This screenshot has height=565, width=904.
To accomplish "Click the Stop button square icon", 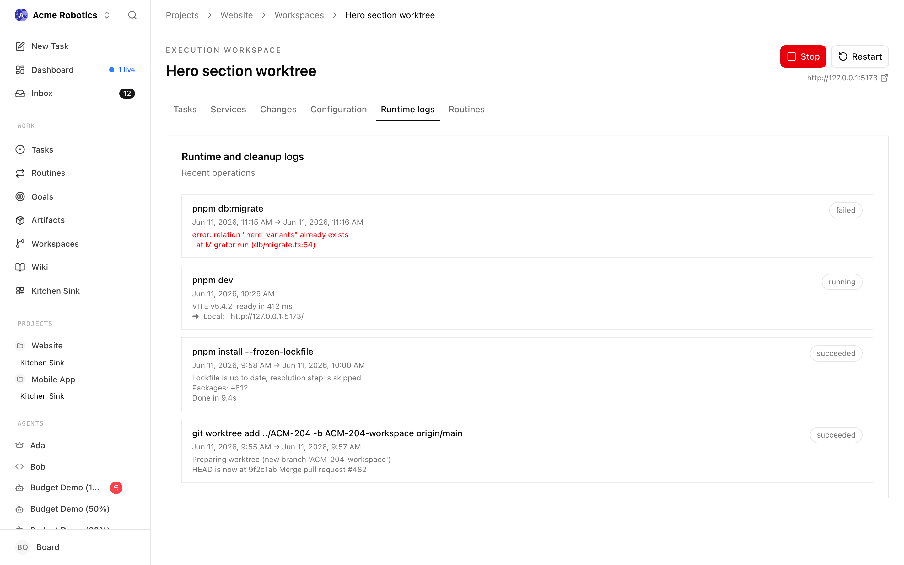I will [x=792, y=56].
